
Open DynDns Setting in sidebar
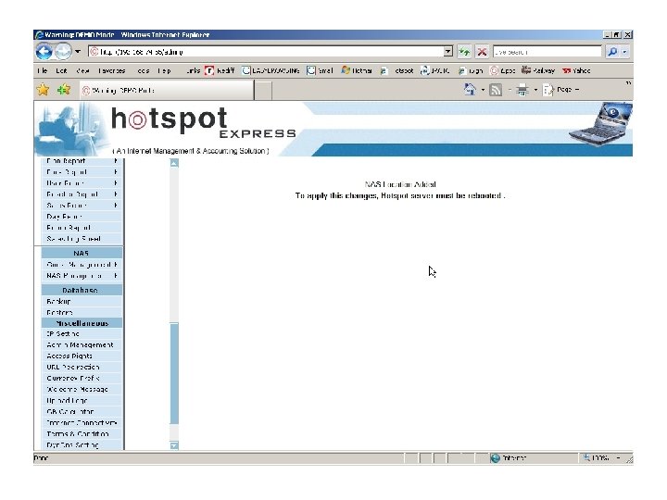coord(72,444)
